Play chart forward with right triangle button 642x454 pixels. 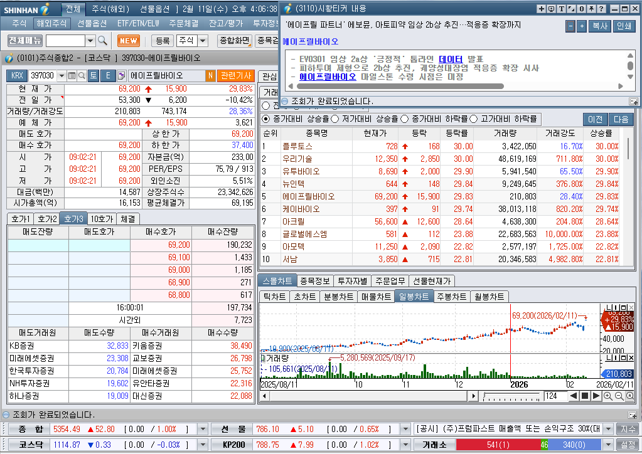(x=596, y=396)
